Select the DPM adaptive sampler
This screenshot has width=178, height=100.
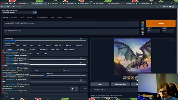pos(19,49)
